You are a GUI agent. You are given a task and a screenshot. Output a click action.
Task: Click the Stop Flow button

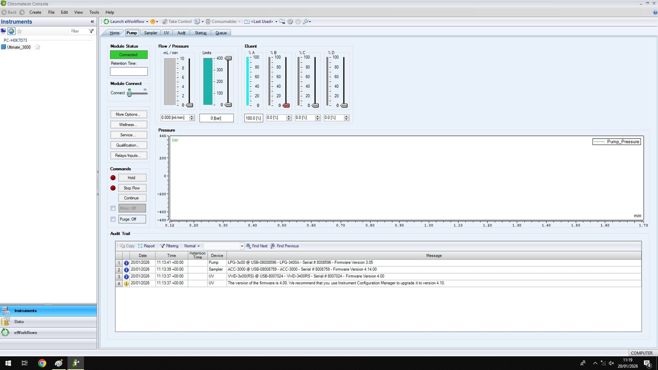pos(132,188)
